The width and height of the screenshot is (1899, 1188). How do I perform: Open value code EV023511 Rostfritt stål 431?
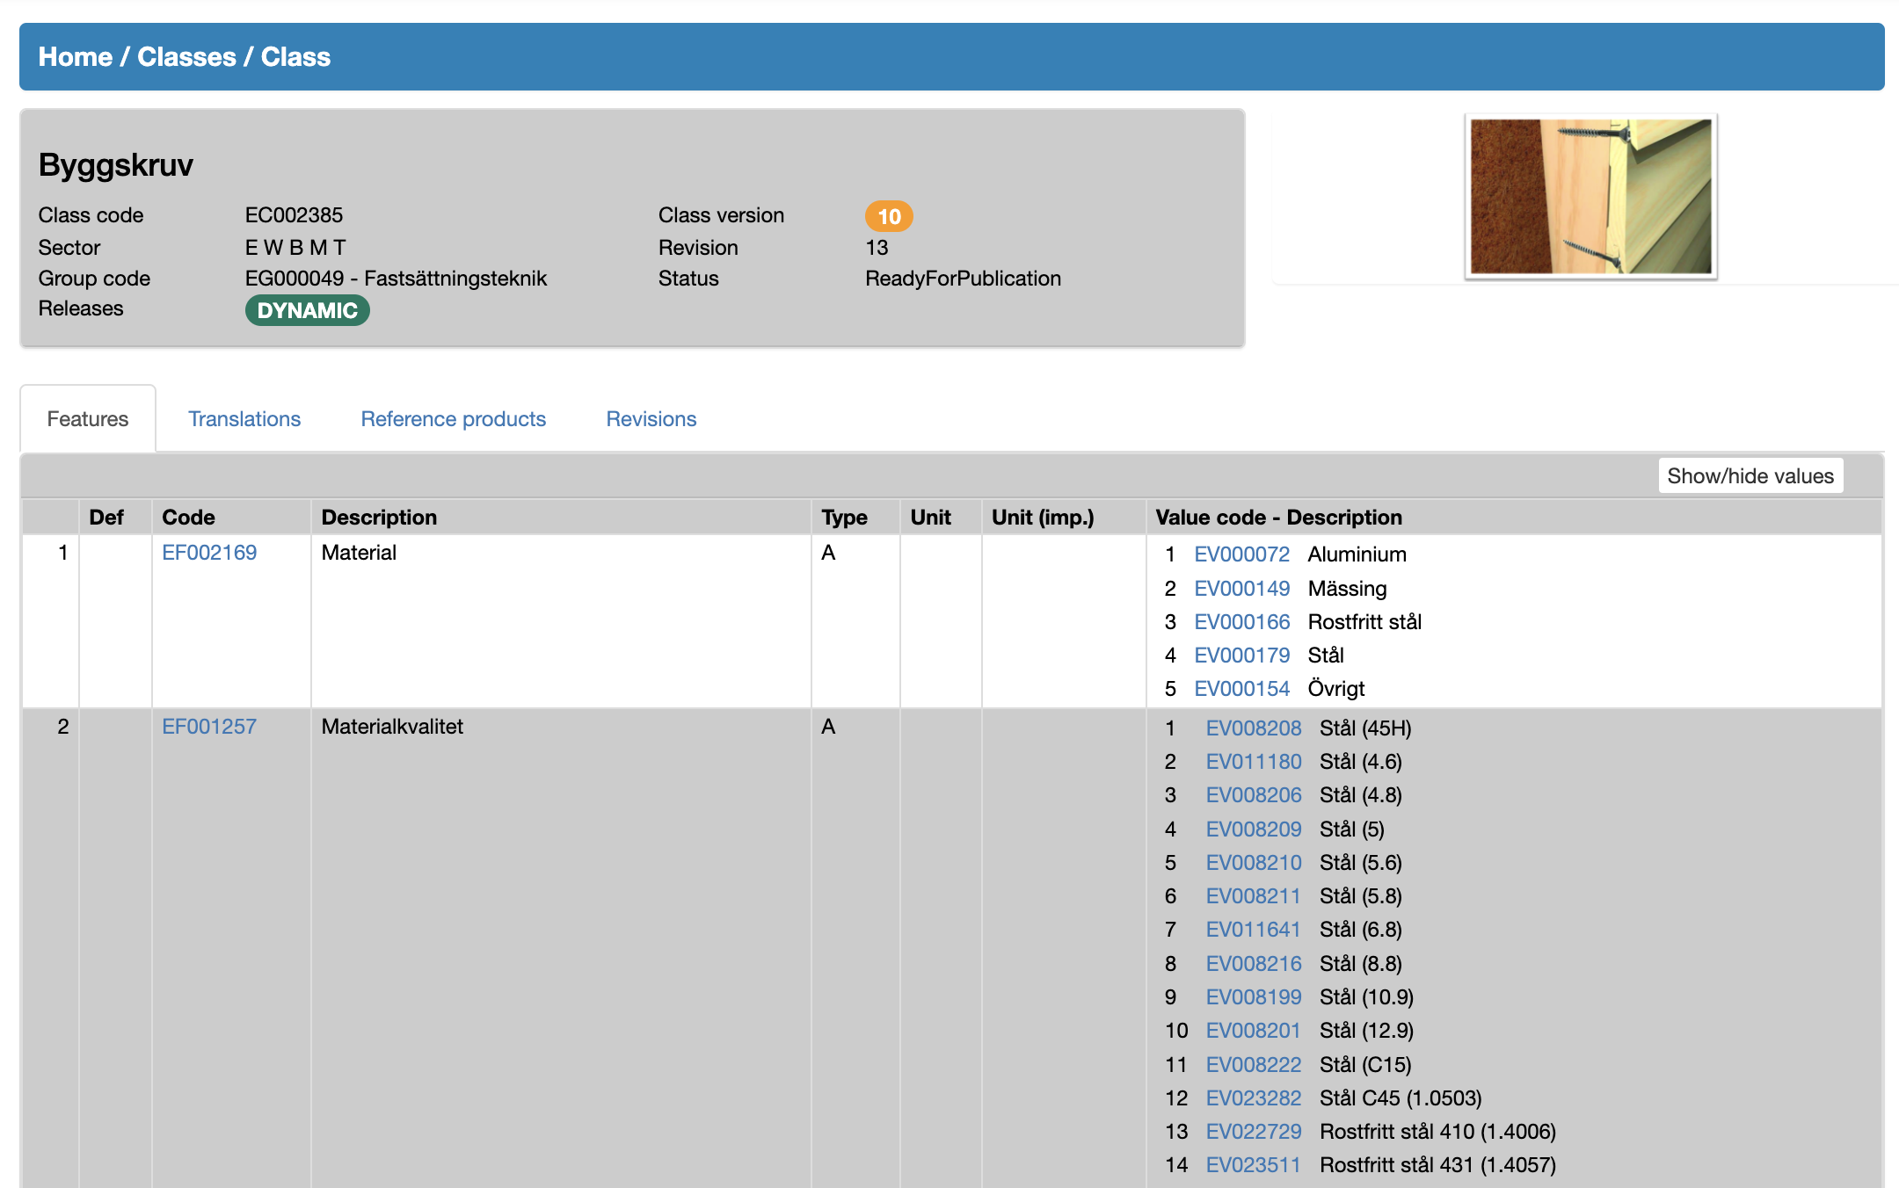click(1253, 1165)
